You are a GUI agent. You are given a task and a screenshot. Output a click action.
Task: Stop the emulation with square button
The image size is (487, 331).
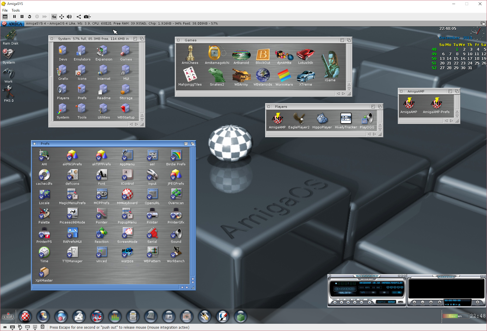(x=22, y=17)
